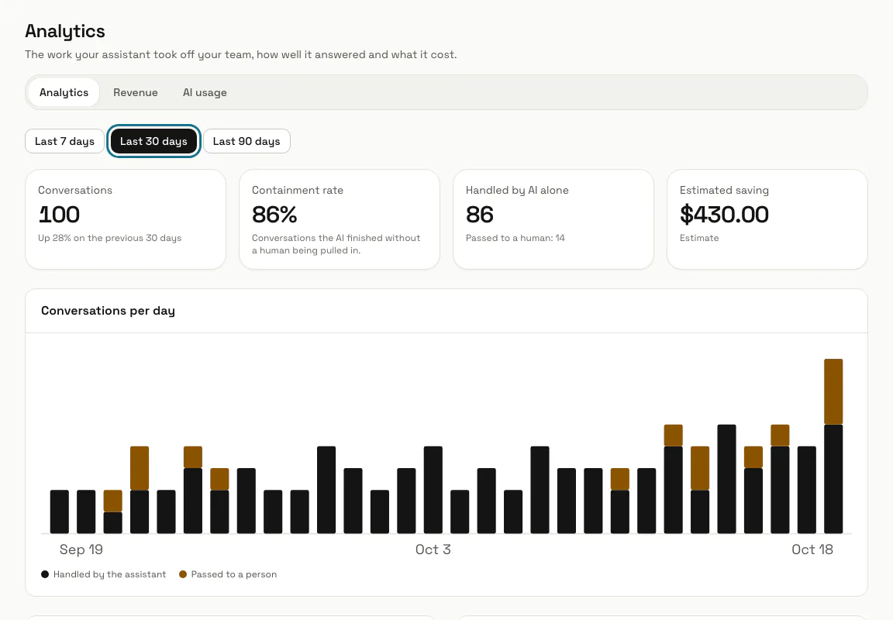The height and width of the screenshot is (620, 893).
Task: Click the Conversations per day chart title
Action: [x=108, y=311]
